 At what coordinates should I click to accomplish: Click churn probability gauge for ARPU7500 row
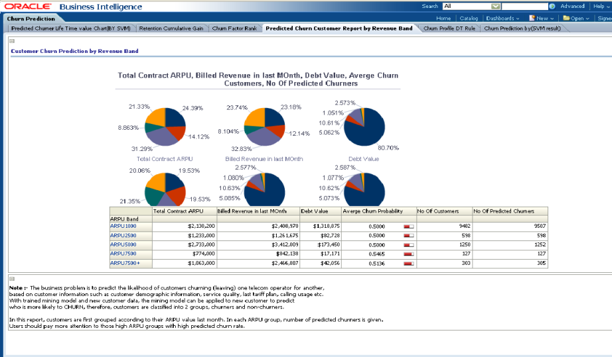pos(409,254)
